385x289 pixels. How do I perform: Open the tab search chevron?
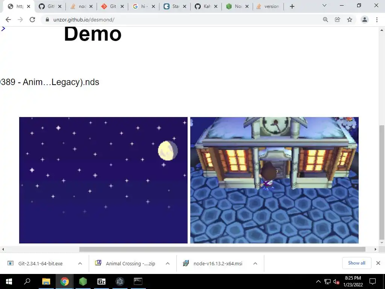pos(324,5)
